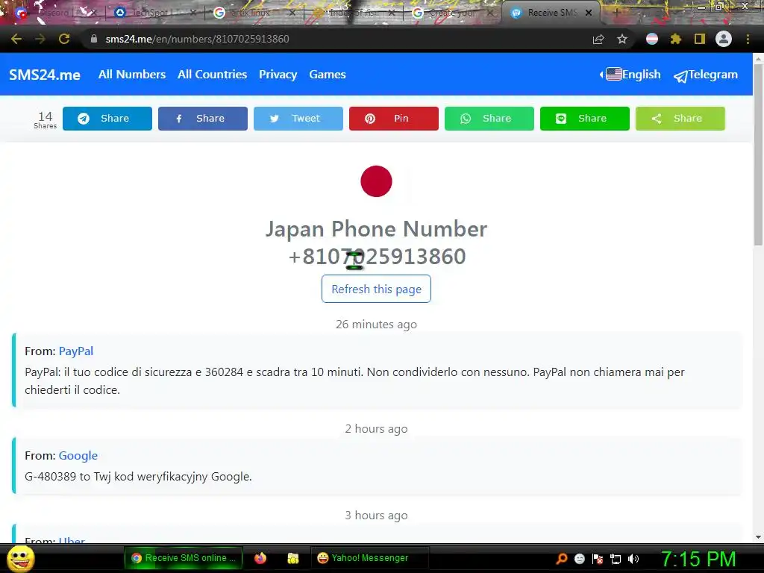
Task: Click the Refresh this page button
Action: [x=376, y=289]
